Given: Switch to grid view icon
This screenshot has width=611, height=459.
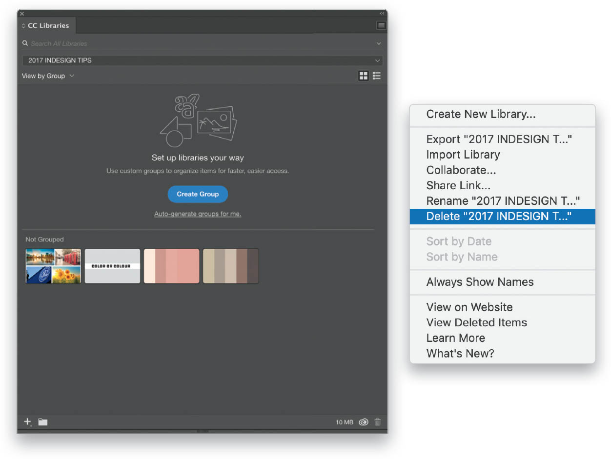Looking at the screenshot, I should pyautogui.click(x=363, y=76).
